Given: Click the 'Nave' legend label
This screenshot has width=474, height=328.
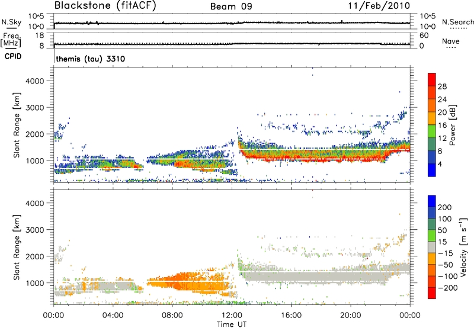Looking at the screenshot, I should (451, 41).
